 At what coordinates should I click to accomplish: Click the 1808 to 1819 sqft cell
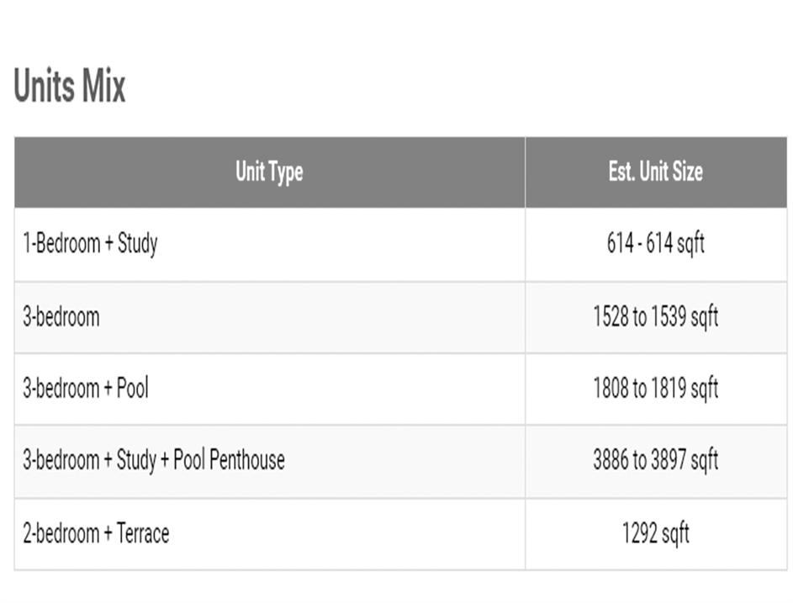pos(655,389)
